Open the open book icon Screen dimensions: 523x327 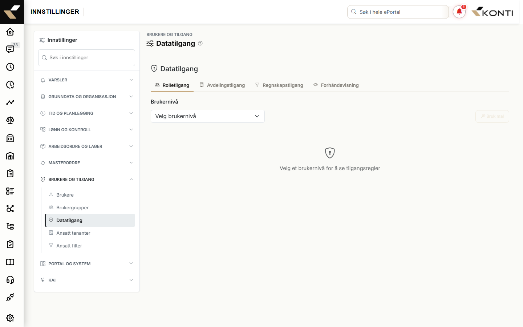(10, 262)
